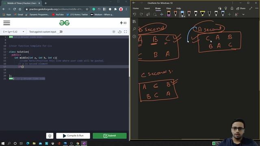Click OneNote back arrow
Image resolution: width=260 pixels, height=146 pixels.
pos(134,3)
